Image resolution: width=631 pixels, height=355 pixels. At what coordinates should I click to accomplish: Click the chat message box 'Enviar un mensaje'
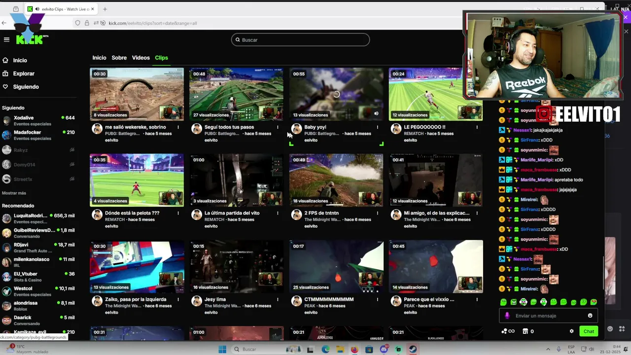pos(548,316)
